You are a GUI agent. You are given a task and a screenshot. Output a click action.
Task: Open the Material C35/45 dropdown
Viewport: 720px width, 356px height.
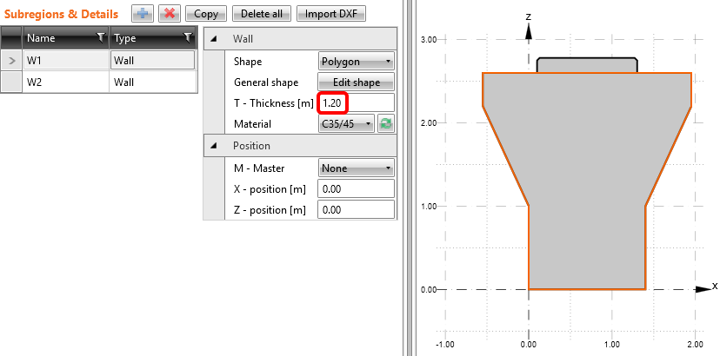[x=346, y=124]
